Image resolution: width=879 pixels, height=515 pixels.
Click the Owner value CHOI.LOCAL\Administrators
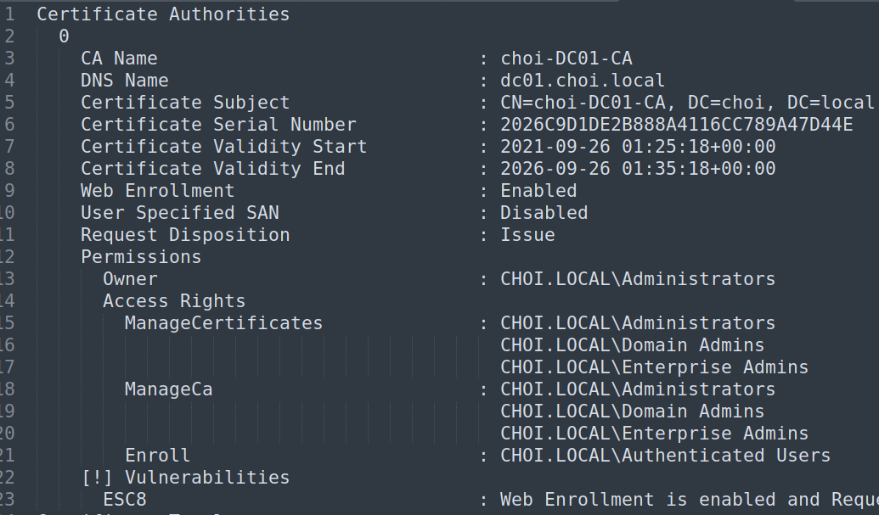pyautogui.click(x=637, y=279)
